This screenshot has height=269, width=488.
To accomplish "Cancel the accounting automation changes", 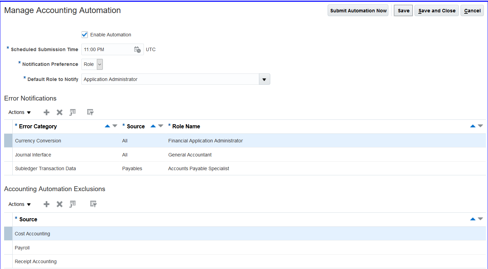I will [x=472, y=11].
